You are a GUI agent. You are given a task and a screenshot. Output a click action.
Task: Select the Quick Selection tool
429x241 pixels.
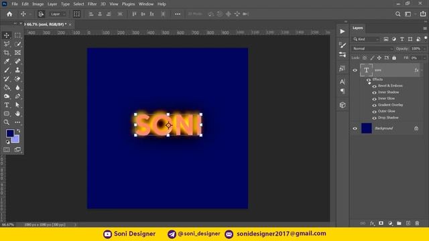(x=17, y=44)
